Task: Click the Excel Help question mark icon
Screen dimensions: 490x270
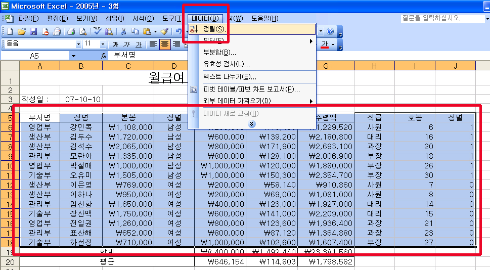Action: coord(330,31)
